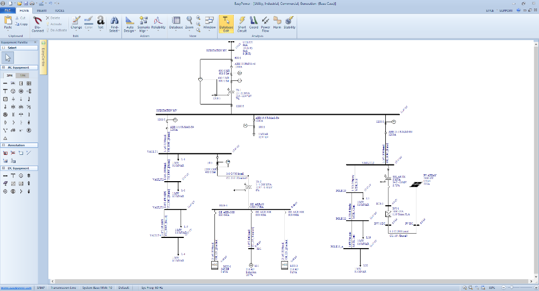The height and width of the screenshot is (291, 539).
Task: Switch to the 1PH equipment tab
Action: point(23,76)
